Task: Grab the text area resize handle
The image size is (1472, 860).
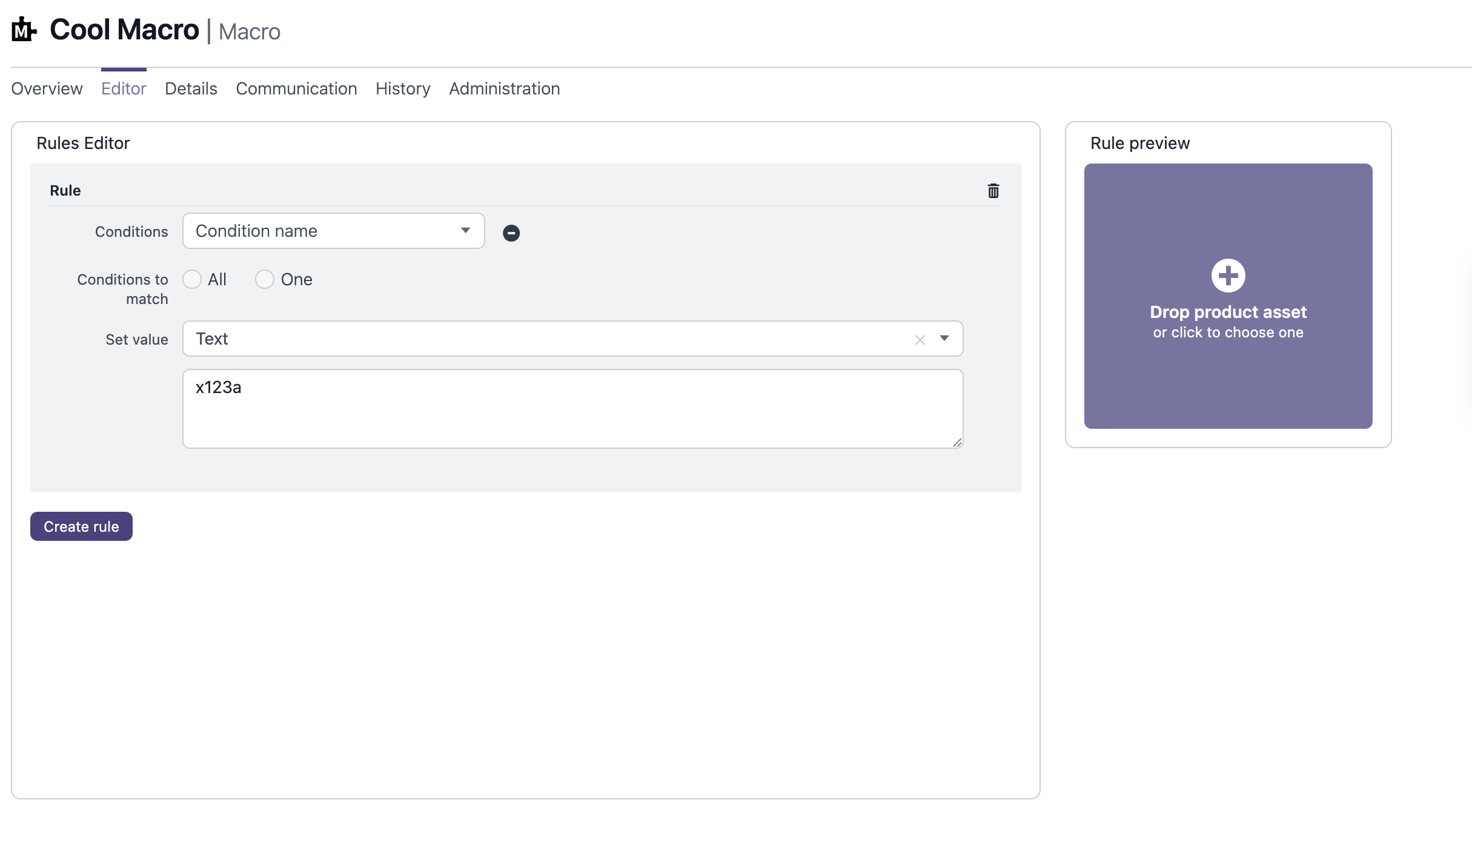Action: pyautogui.click(x=957, y=443)
